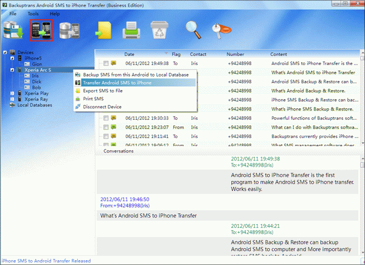Click the Number column header
The width and height of the screenshot is (365, 265).
tap(235, 54)
